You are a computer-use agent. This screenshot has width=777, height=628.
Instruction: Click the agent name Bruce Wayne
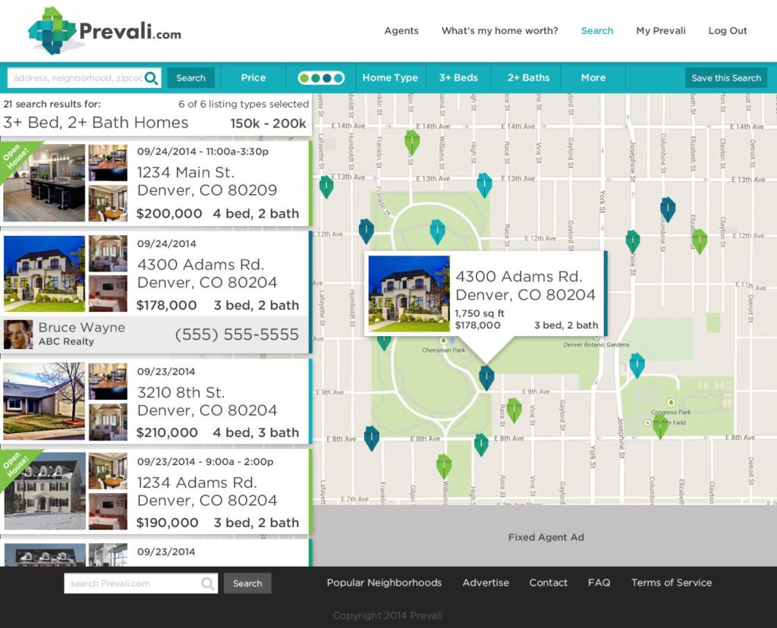coord(82,328)
